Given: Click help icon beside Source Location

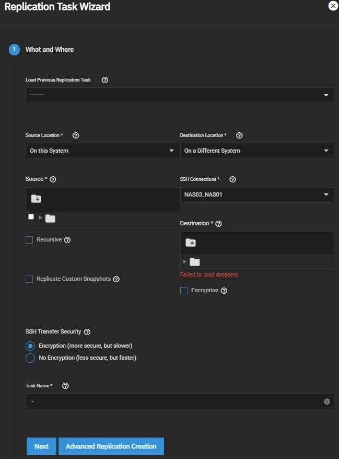Looking at the screenshot, I should (x=76, y=135).
